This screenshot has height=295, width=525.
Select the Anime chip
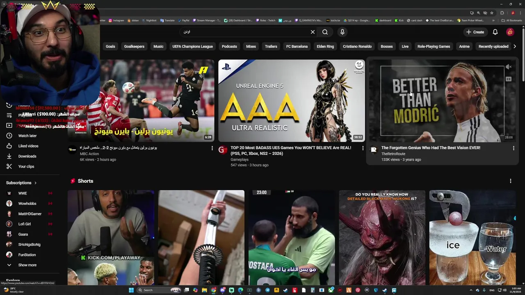click(x=464, y=46)
